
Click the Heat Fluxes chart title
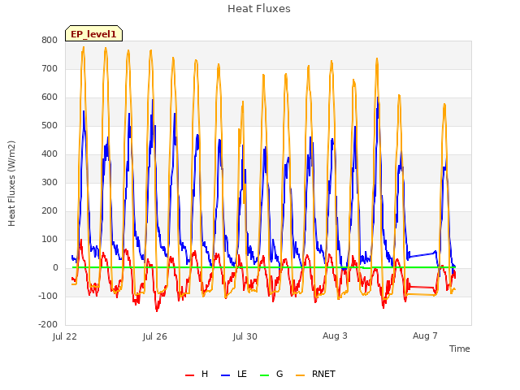pyautogui.click(x=259, y=9)
